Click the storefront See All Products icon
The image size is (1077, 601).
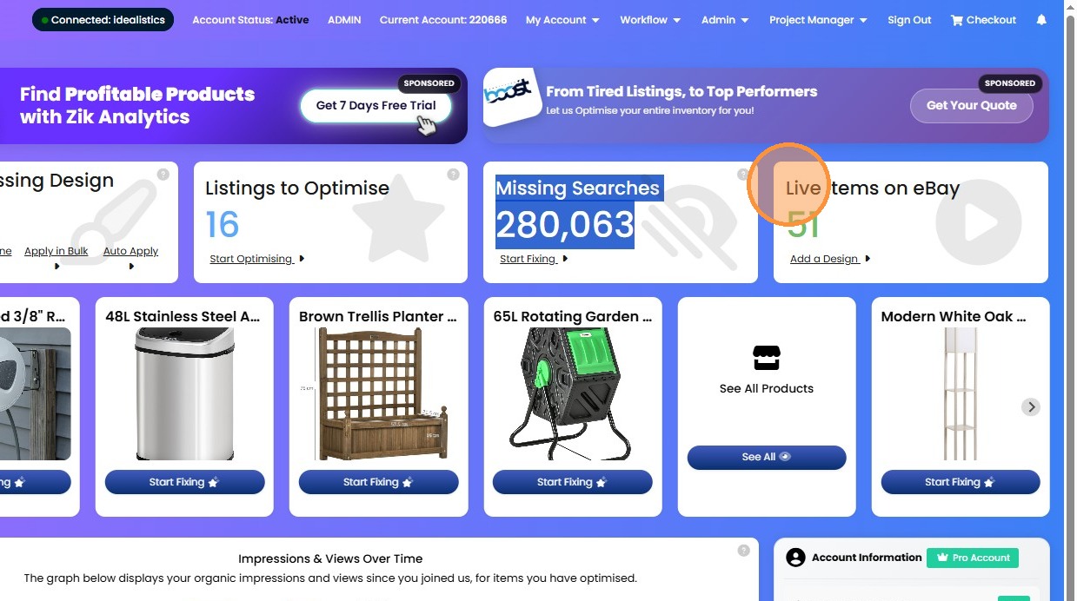tap(767, 358)
